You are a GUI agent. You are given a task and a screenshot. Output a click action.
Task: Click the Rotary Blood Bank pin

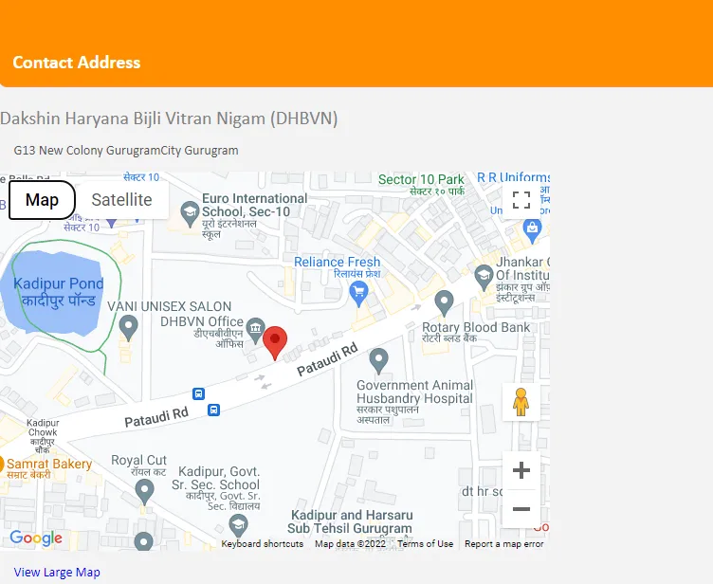click(x=444, y=303)
